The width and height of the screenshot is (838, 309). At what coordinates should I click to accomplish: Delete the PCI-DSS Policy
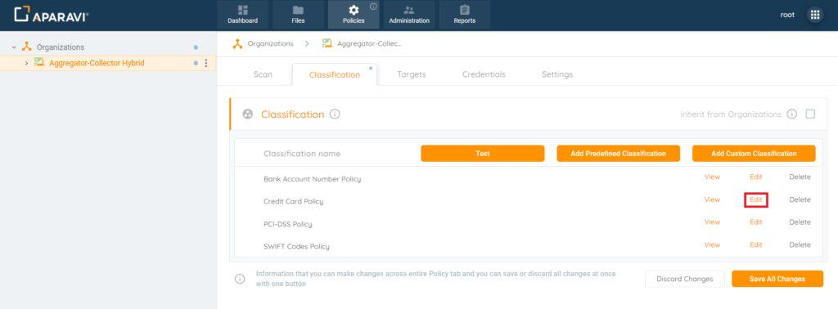point(800,222)
